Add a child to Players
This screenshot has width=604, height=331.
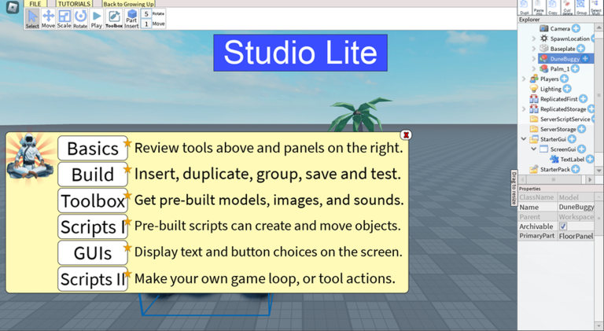[565, 79]
